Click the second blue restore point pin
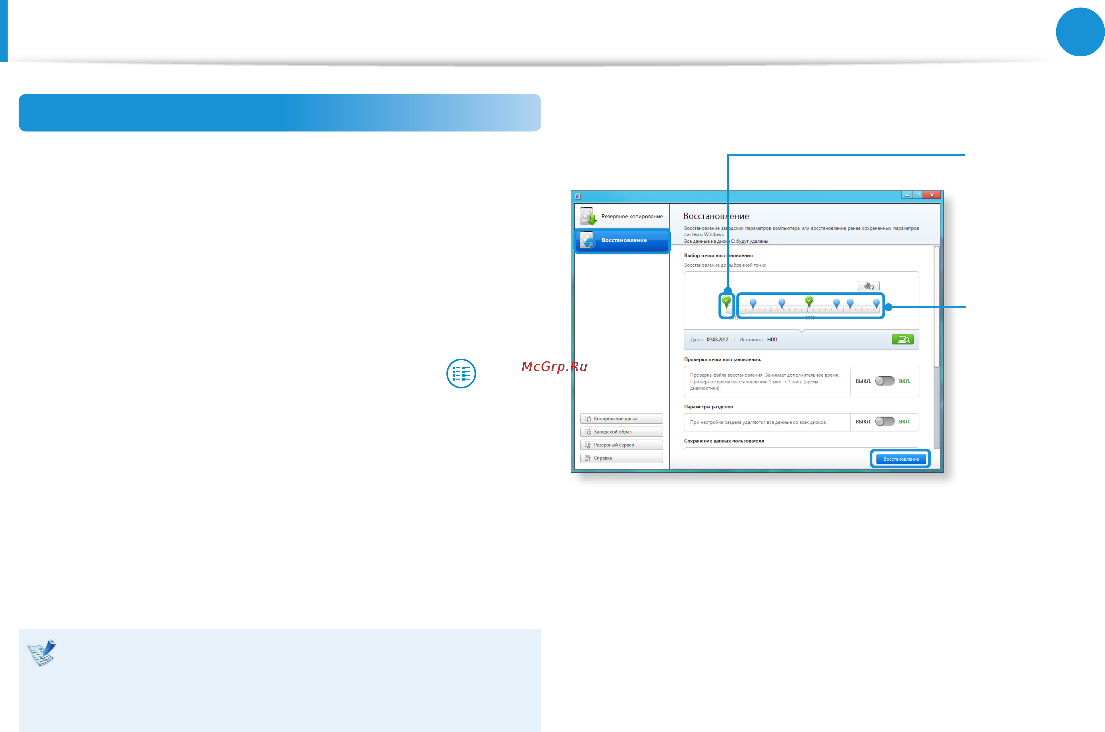This screenshot has height=732, width=1105. [x=782, y=303]
